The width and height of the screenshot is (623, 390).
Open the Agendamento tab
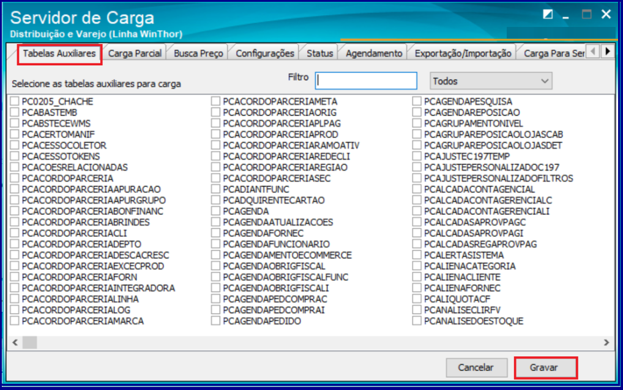tap(374, 54)
